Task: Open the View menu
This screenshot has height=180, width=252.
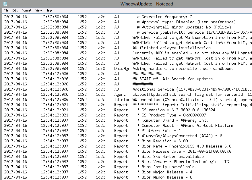Action: click(38, 10)
